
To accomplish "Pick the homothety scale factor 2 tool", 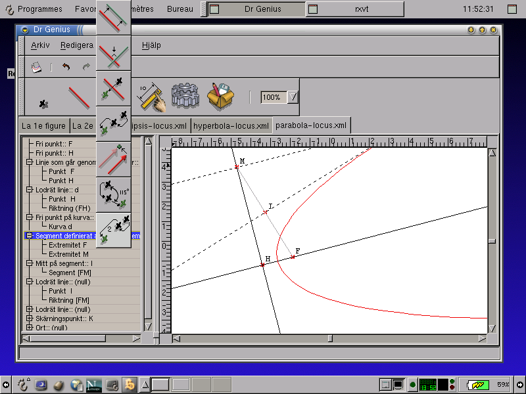I will pos(113,230).
